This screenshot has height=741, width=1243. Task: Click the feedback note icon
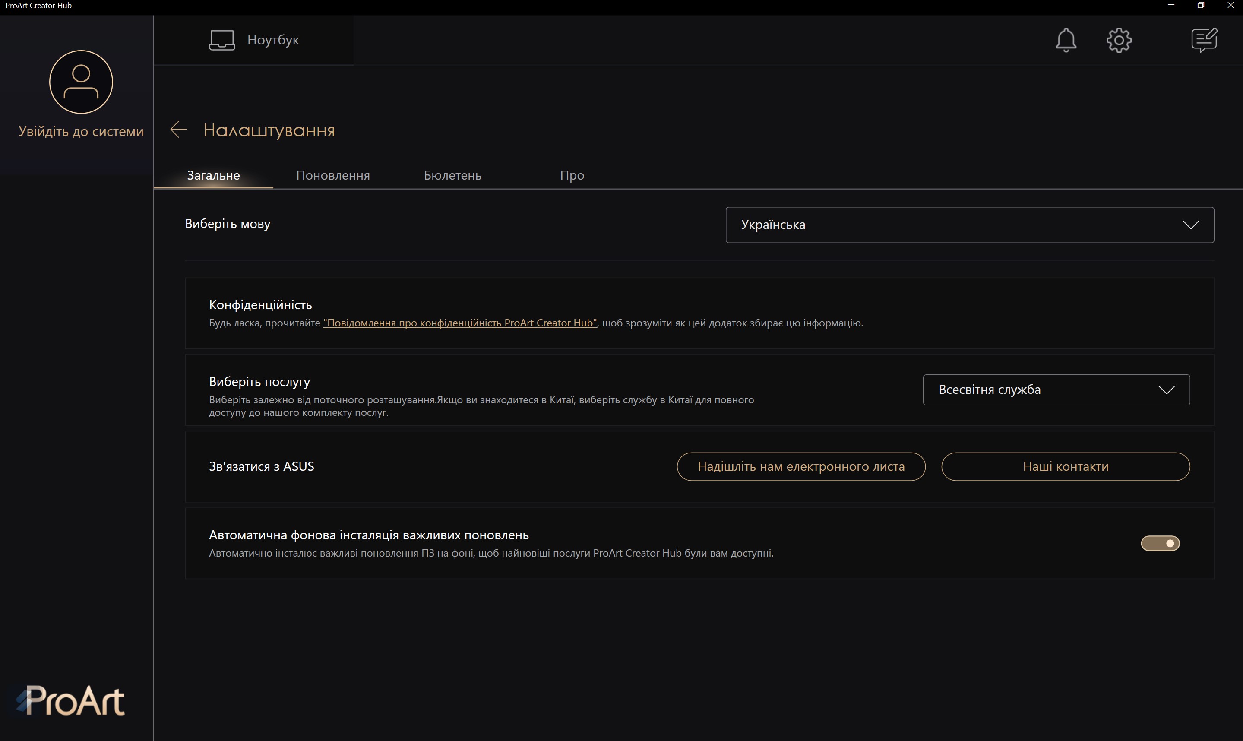(1204, 40)
